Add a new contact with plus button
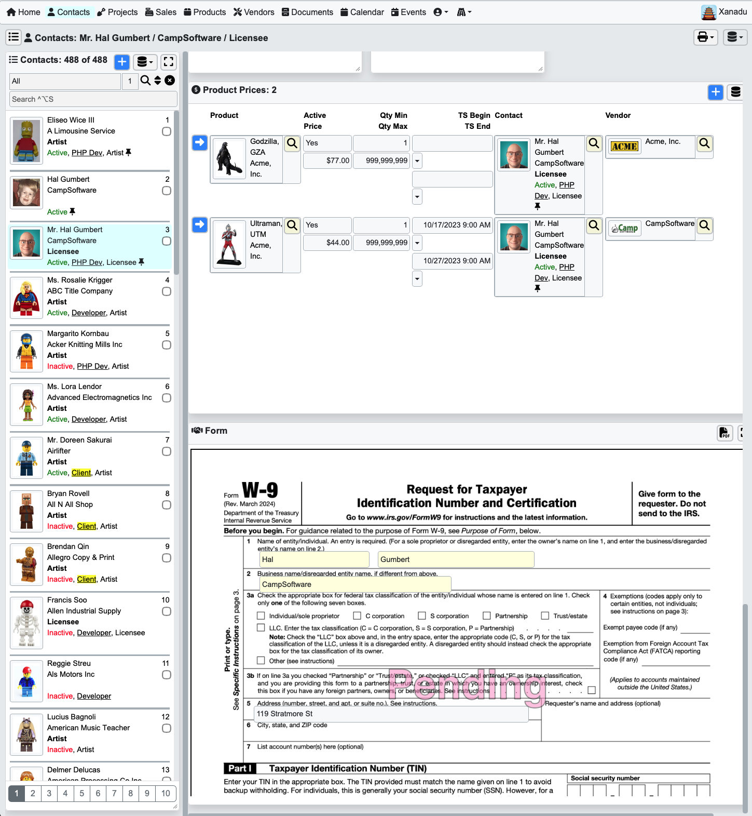This screenshot has width=752, height=816. (x=122, y=62)
